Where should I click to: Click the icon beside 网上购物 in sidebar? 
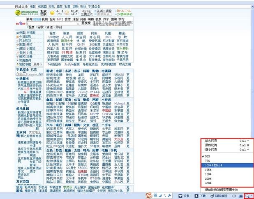[18, 41]
